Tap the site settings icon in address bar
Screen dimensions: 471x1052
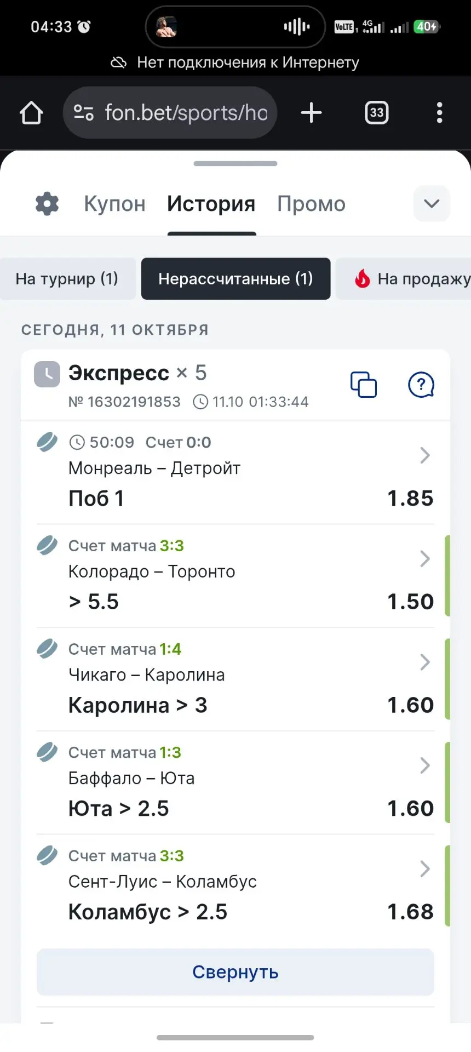click(83, 113)
